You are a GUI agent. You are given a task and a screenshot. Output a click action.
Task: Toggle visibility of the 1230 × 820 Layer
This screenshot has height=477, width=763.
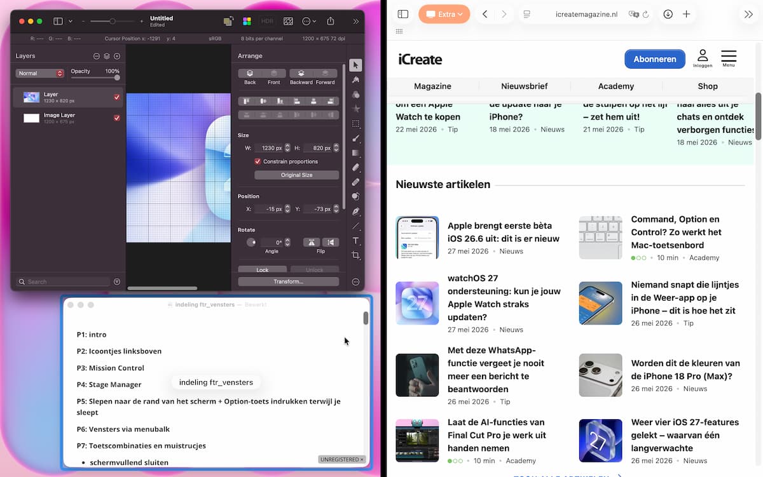click(x=117, y=97)
